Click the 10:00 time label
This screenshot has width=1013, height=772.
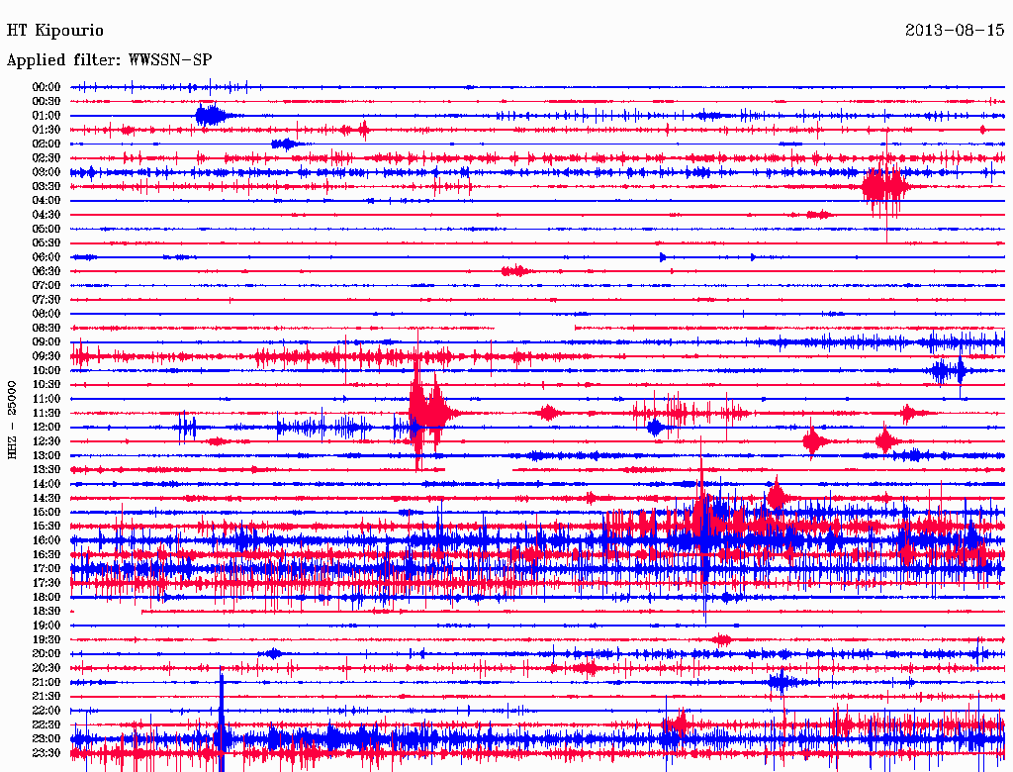tap(46, 371)
